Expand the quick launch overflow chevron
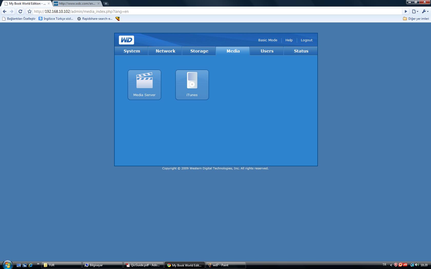431x269 pixels. pos(38,264)
